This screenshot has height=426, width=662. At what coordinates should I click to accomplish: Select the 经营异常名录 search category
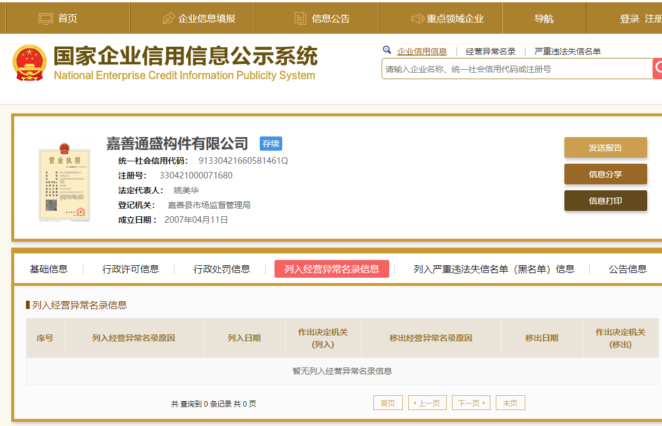[490, 51]
